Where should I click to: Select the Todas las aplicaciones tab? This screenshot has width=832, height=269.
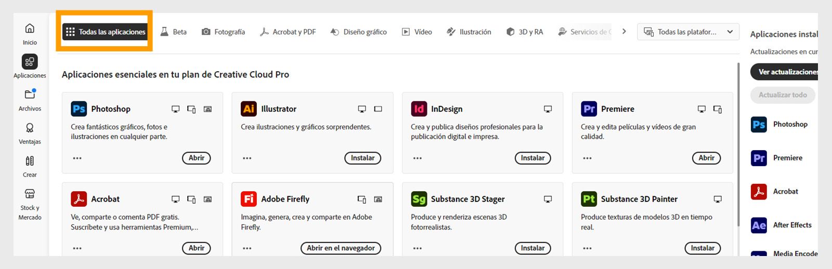point(106,32)
